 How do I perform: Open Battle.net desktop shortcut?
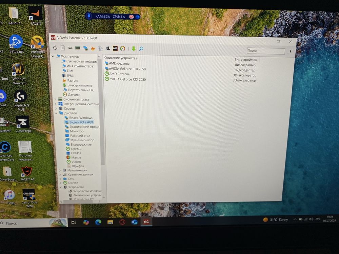point(16,44)
